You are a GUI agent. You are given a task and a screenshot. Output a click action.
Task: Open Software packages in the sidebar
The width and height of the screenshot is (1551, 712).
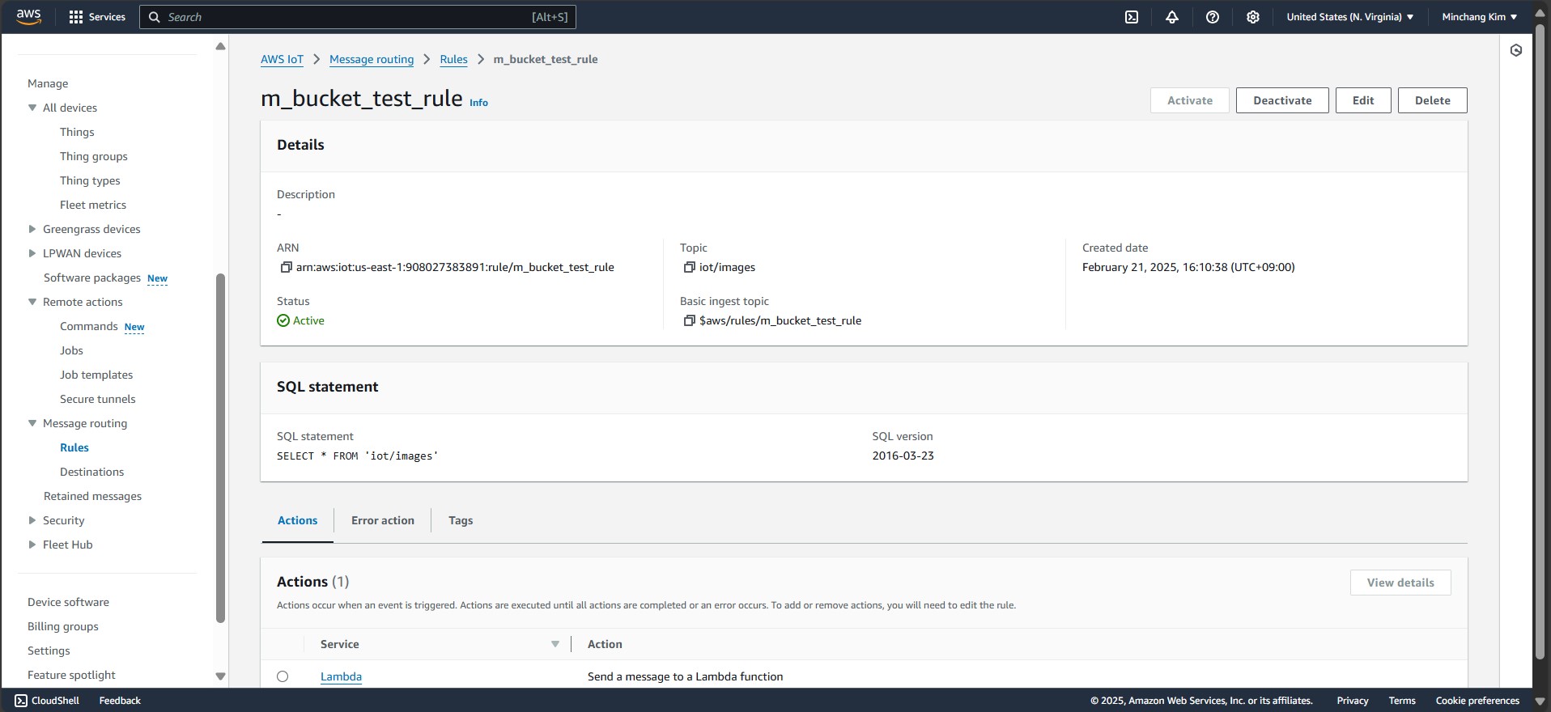(92, 278)
